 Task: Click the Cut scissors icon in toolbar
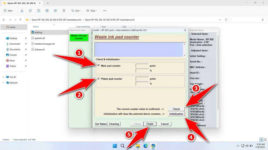coord(22,11)
